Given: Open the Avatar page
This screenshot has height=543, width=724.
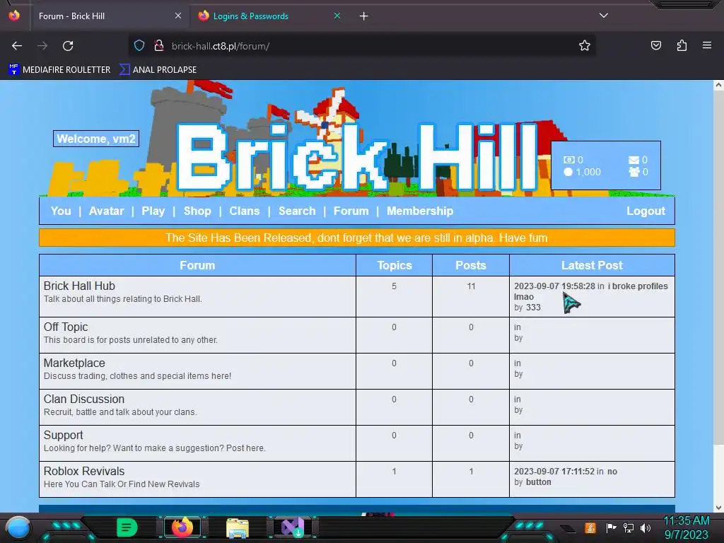Looking at the screenshot, I should tap(106, 211).
